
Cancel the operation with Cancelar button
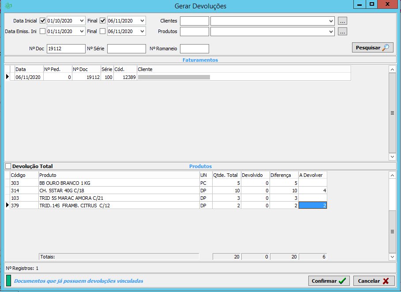(373, 281)
